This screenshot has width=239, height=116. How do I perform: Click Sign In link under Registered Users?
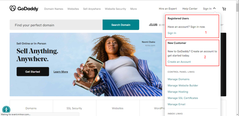coord(172,33)
